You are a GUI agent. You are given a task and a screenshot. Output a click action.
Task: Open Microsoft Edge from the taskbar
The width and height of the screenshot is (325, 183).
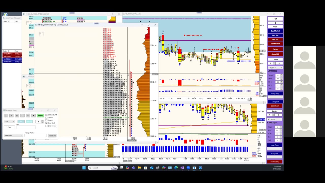[176, 168]
